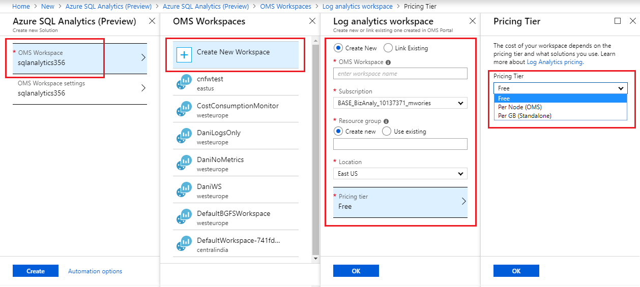640x287 pixels.
Task: Click the scrollbar down arrow in workspaces list
Action: [x=315, y=259]
